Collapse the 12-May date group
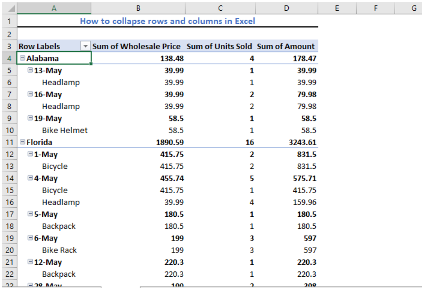Image resolution: width=423 pixels, height=288 pixels. click(31, 262)
